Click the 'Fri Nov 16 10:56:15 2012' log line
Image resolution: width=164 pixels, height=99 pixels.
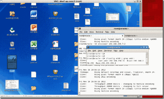pyautogui.click(x=92, y=70)
